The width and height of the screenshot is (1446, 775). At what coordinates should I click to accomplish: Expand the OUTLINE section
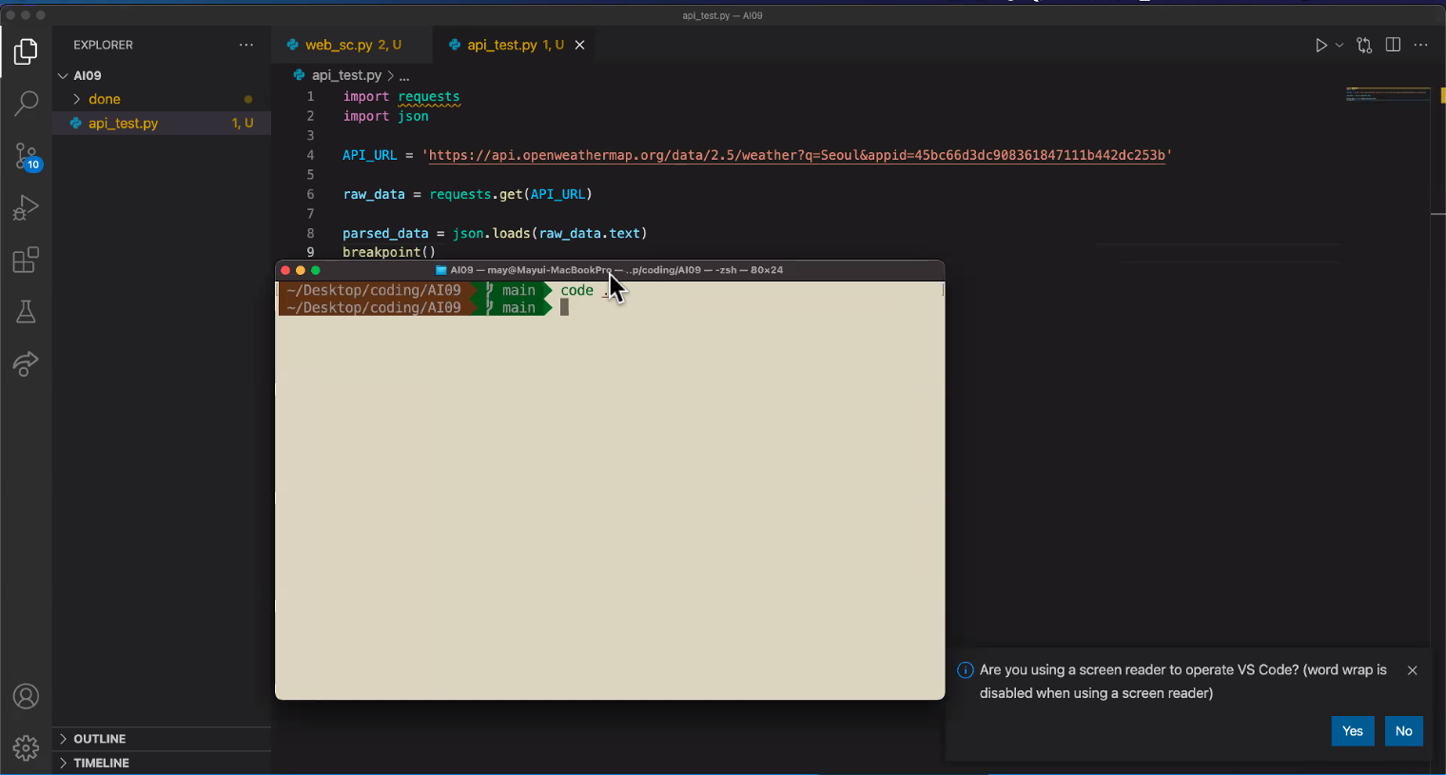(x=162, y=739)
